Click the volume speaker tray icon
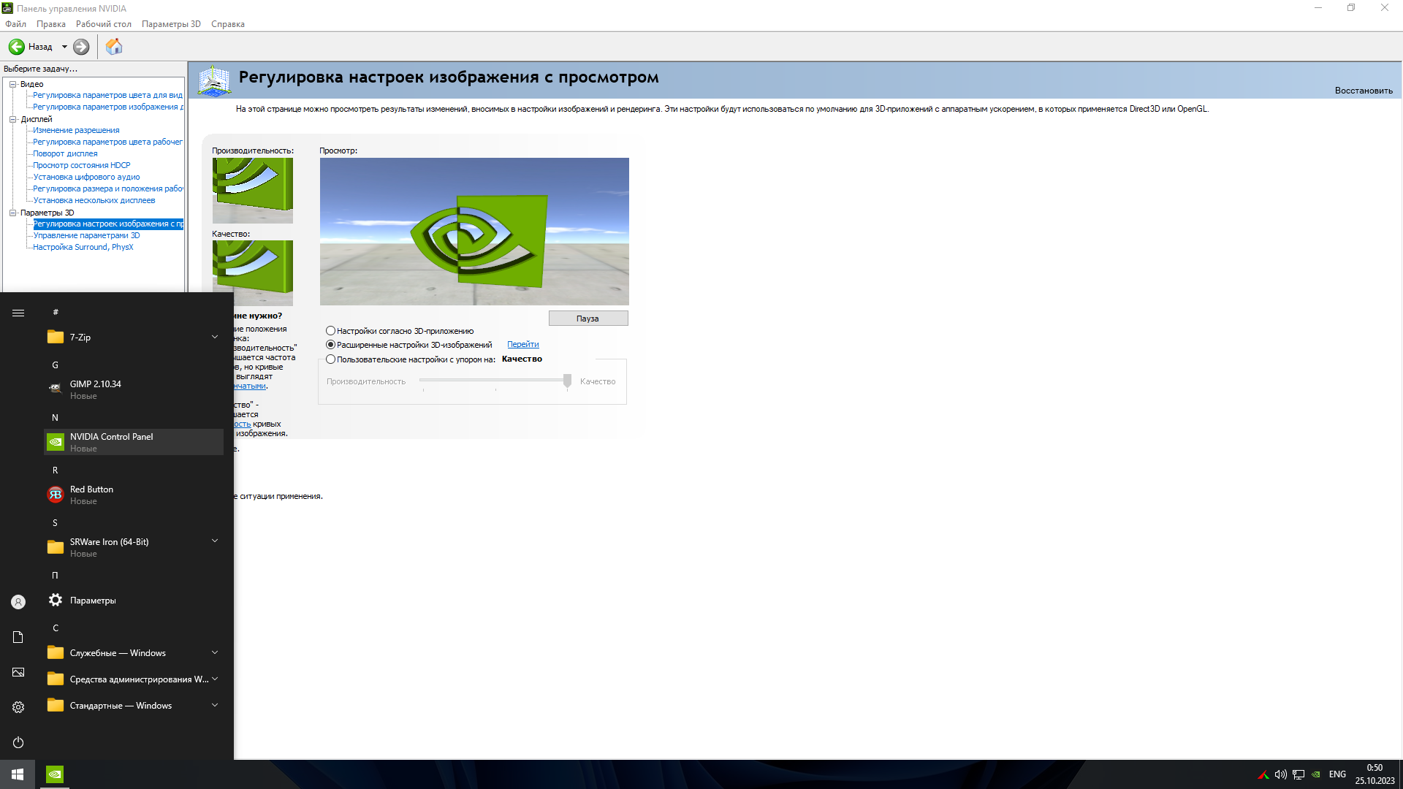The width and height of the screenshot is (1403, 789). [1280, 774]
